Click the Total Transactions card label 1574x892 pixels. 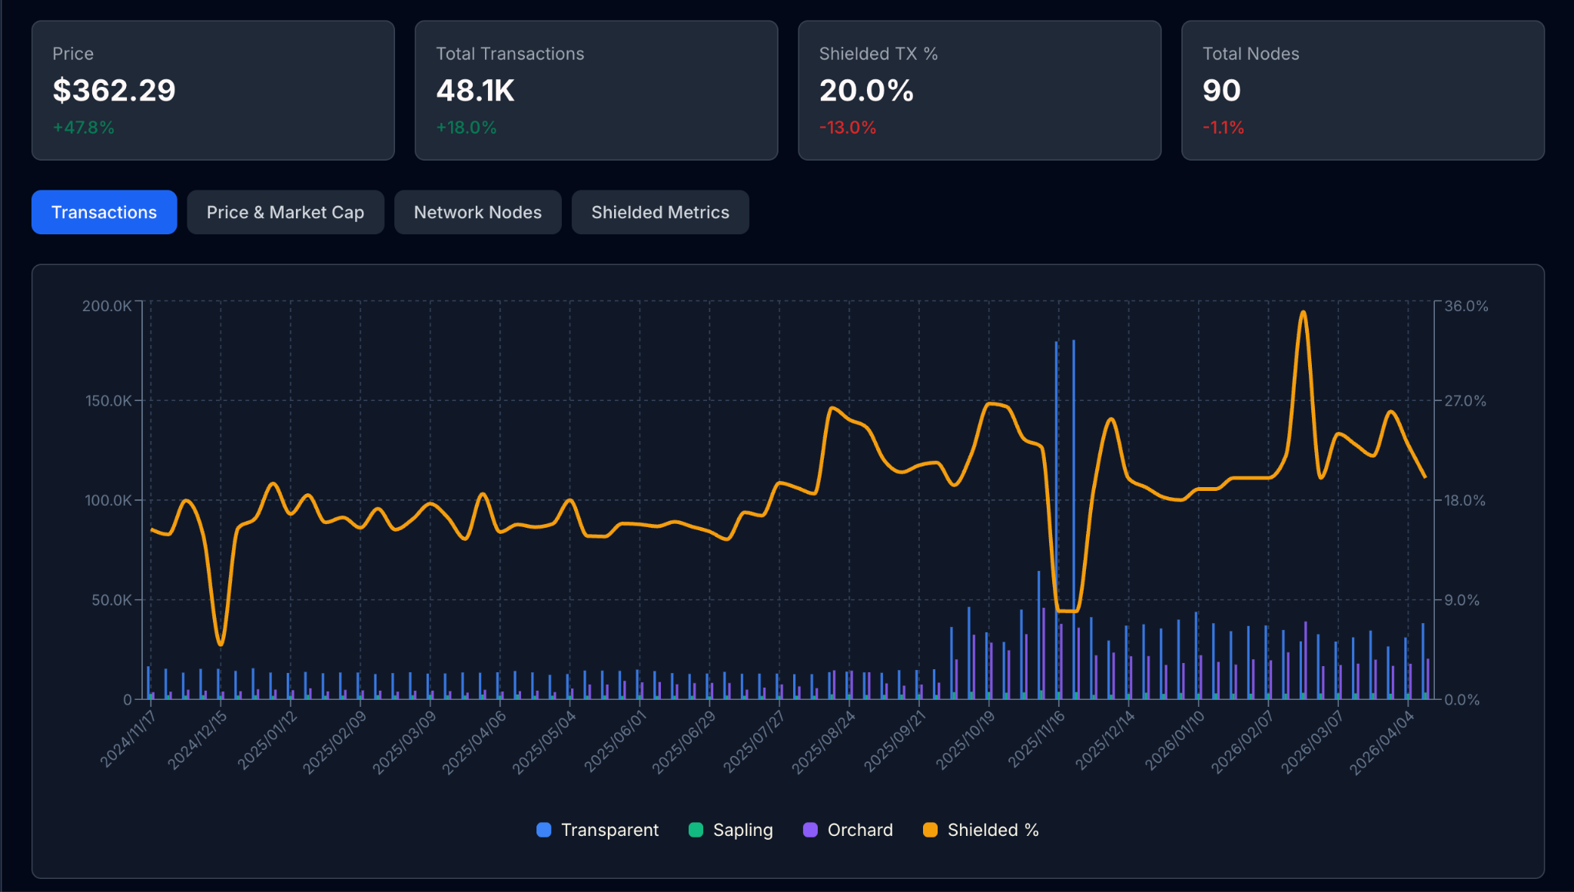tap(510, 54)
